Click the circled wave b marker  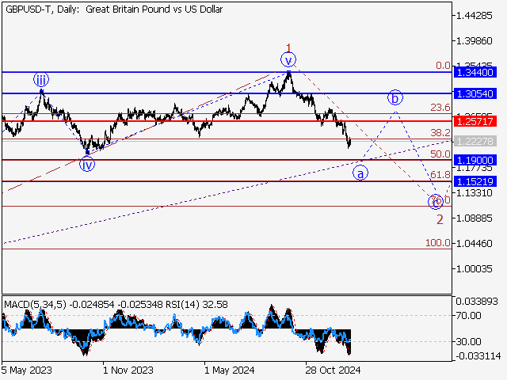click(x=395, y=98)
